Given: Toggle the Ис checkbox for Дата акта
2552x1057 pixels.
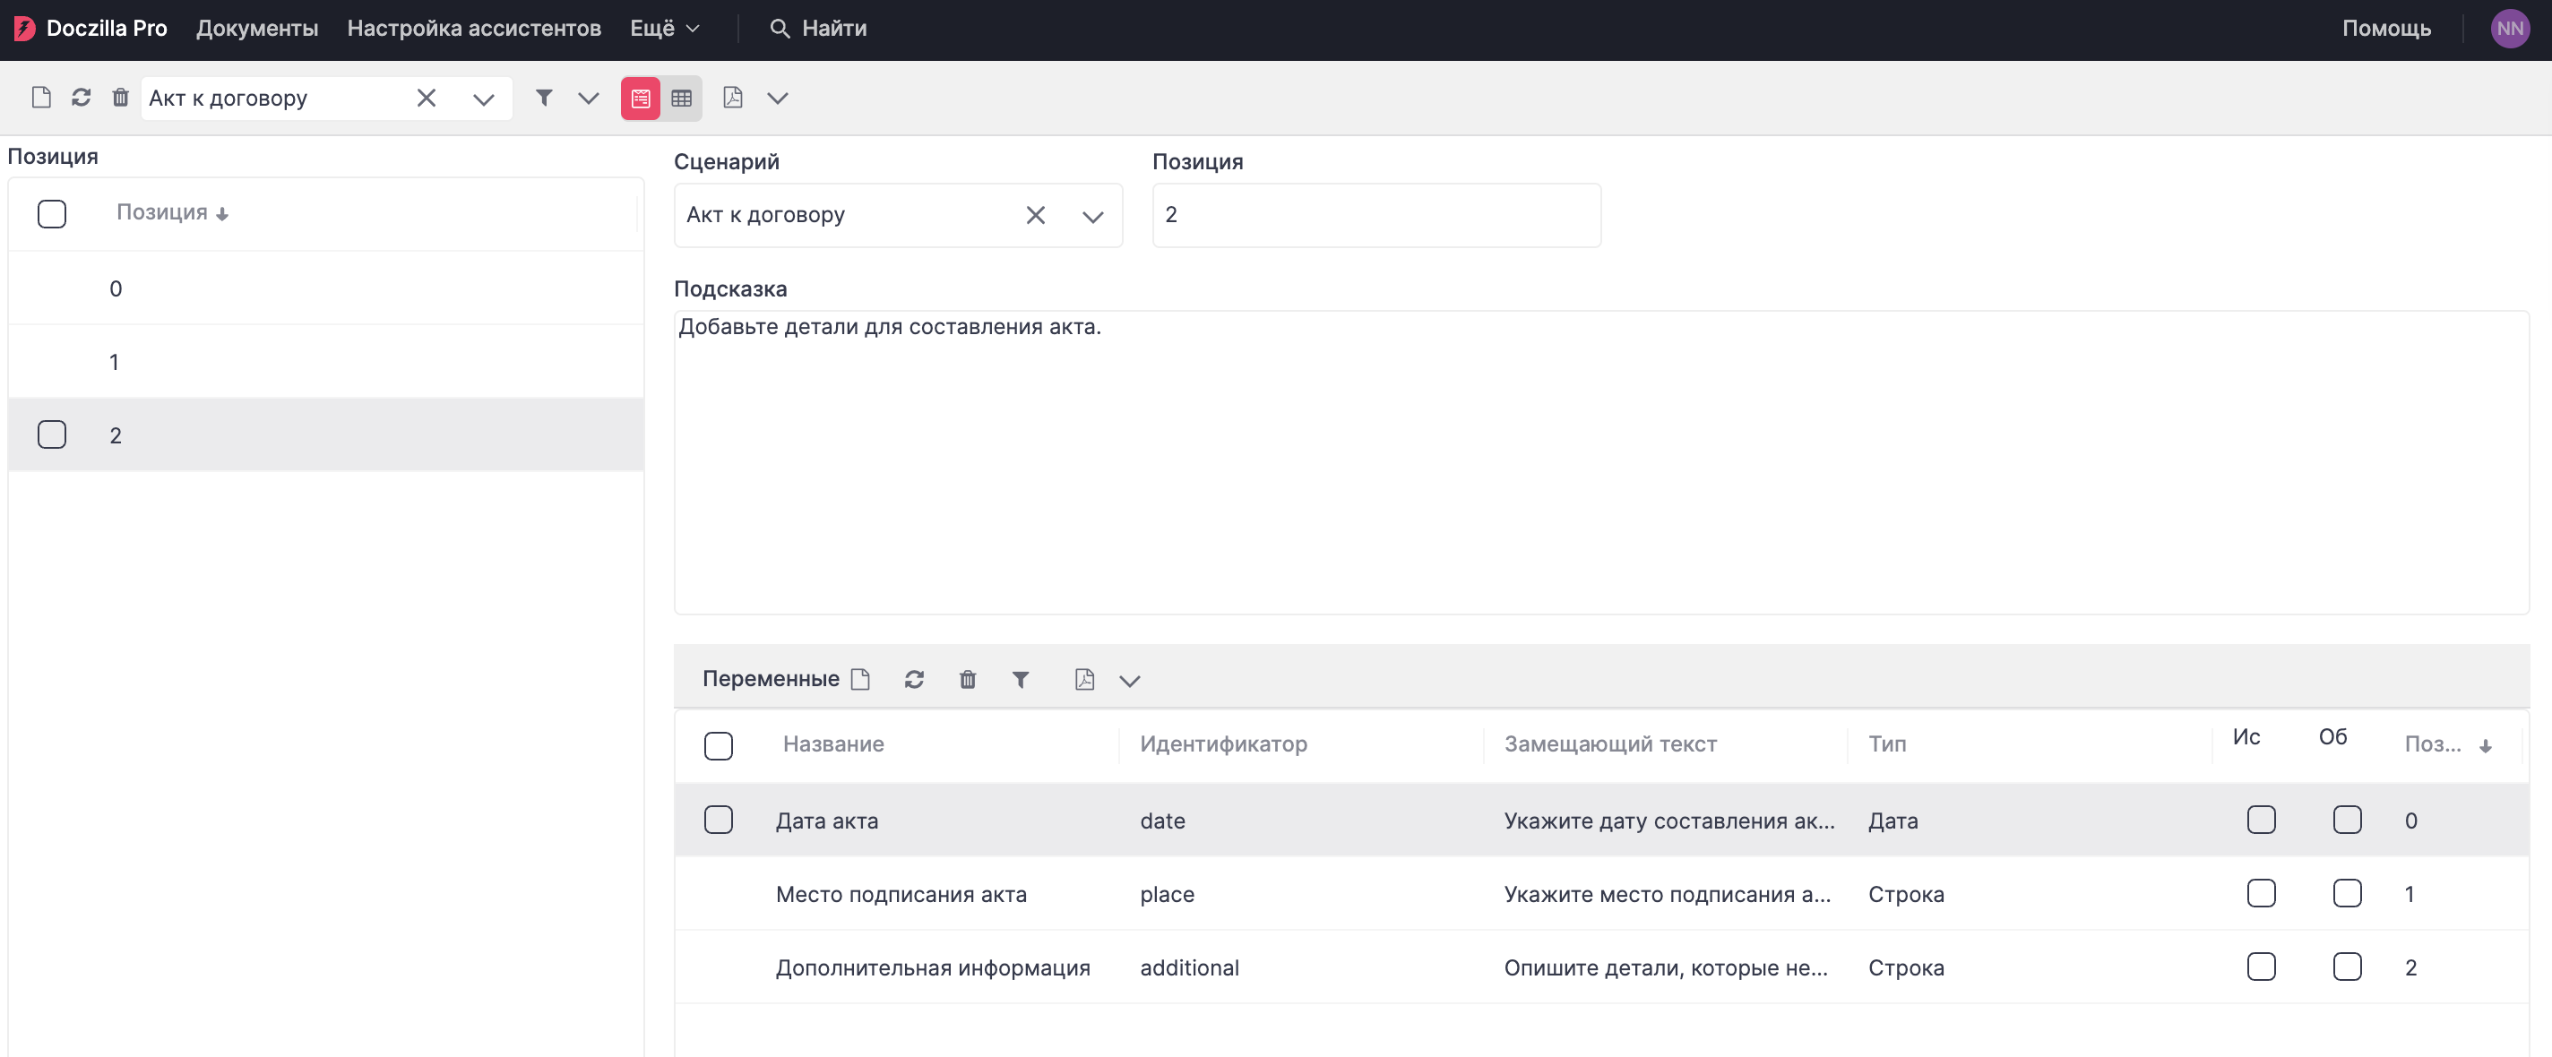Looking at the screenshot, I should 2261,820.
